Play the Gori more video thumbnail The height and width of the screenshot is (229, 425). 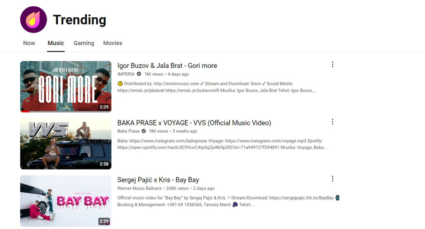click(66, 86)
